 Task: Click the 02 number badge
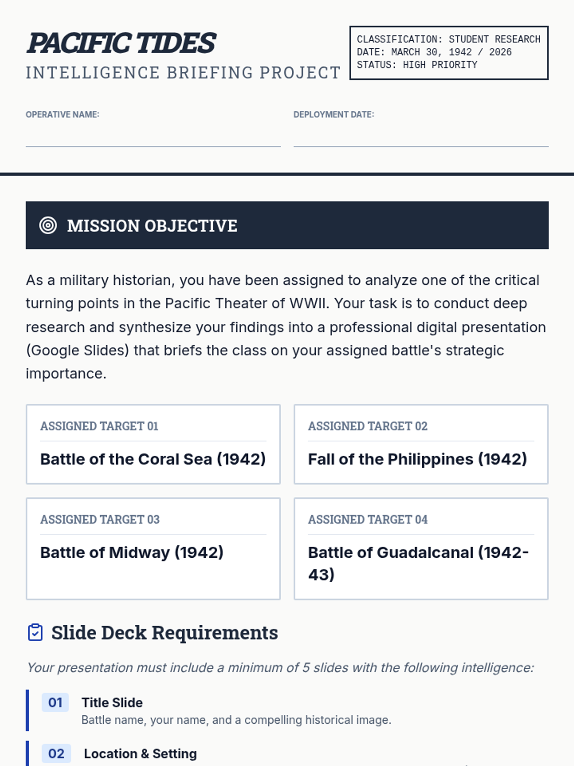[56, 754]
